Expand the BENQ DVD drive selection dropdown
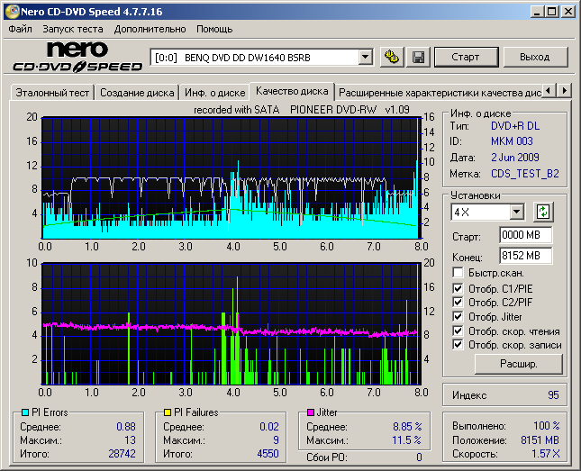Screen dimensions: 581x471 [365, 57]
